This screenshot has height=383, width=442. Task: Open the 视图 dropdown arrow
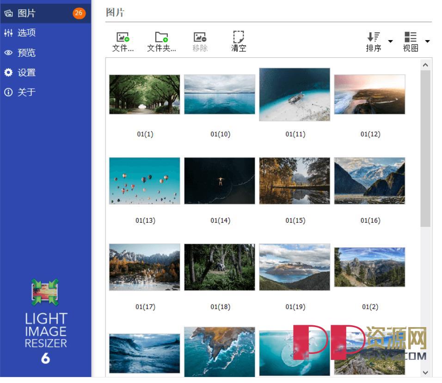click(428, 42)
